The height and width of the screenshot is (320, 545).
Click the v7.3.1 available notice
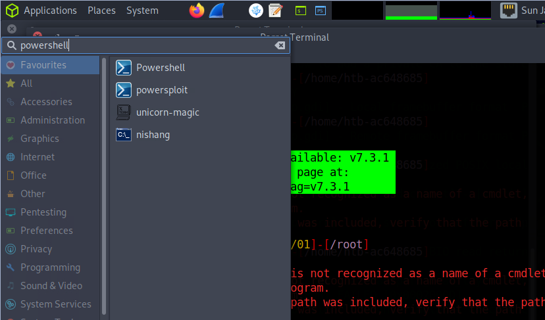(x=343, y=172)
